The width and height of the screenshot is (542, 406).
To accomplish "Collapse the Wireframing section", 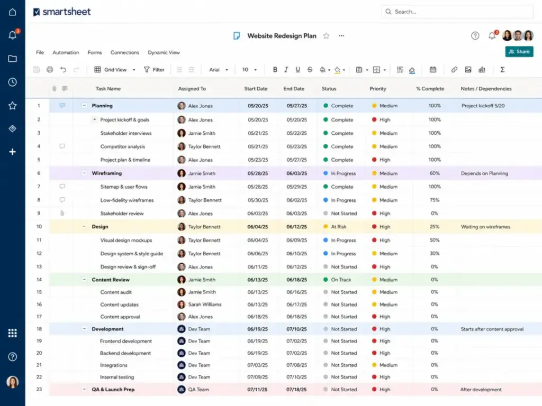I will point(84,173).
